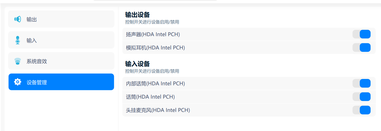Select the 话筒(HDA Intel PCH) device label
This screenshot has height=131, width=381.
[150, 97]
